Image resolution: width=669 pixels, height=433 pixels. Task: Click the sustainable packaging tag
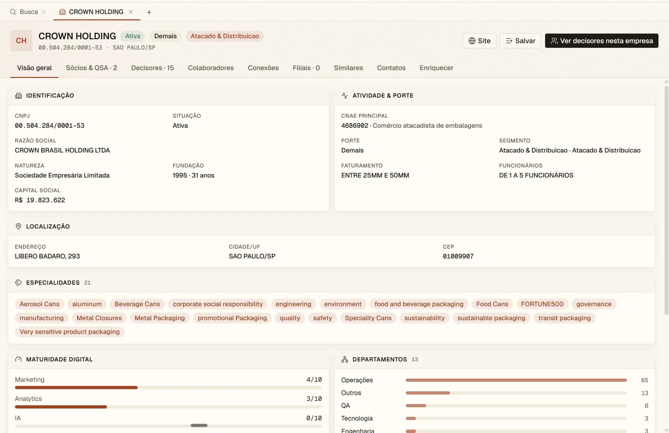pos(491,318)
